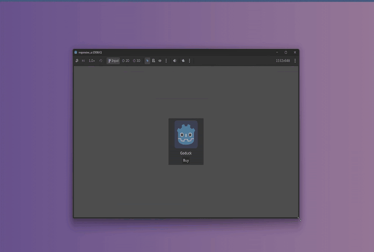
Task: Click the Goduck item name label
Action: [x=186, y=153]
